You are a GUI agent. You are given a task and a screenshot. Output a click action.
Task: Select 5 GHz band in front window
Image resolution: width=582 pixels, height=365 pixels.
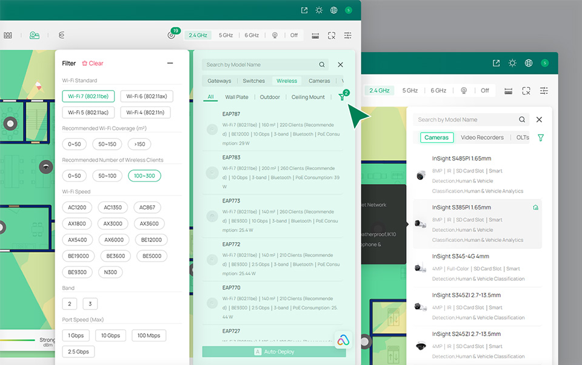point(226,35)
